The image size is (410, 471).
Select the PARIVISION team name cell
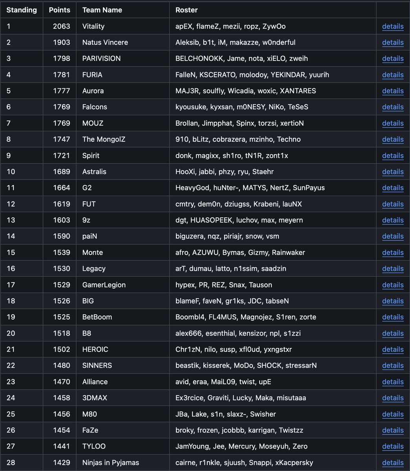point(123,58)
